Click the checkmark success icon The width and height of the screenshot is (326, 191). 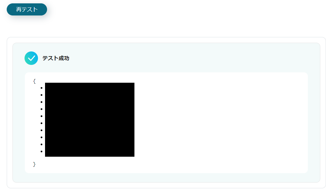pos(31,58)
